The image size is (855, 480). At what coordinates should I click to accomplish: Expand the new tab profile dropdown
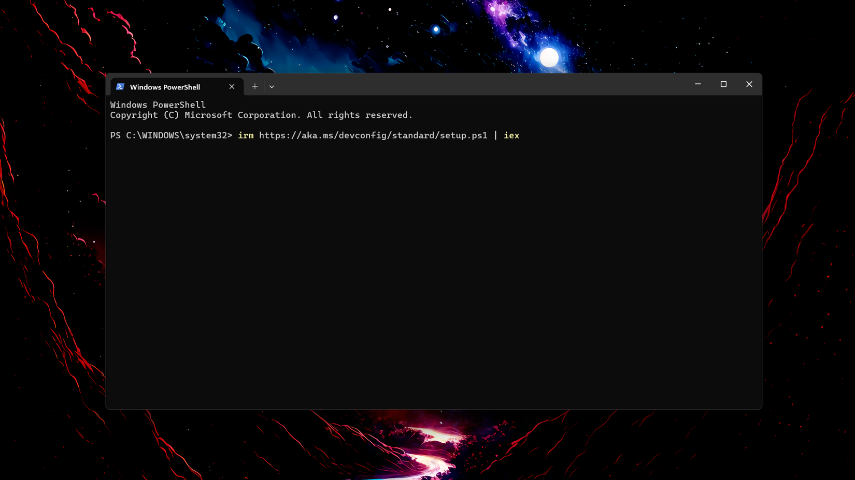[272, 87]
